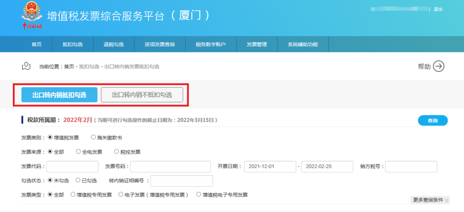This screenshot has height=212, width=464.
Task: Click the tax bureau emblem logo
Action: (x=32, y=13)
